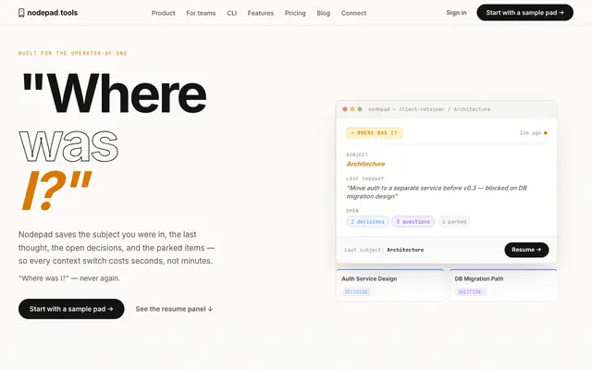The image size is (592, 370).
Task: Open the Features nav item
Action: 261,13
